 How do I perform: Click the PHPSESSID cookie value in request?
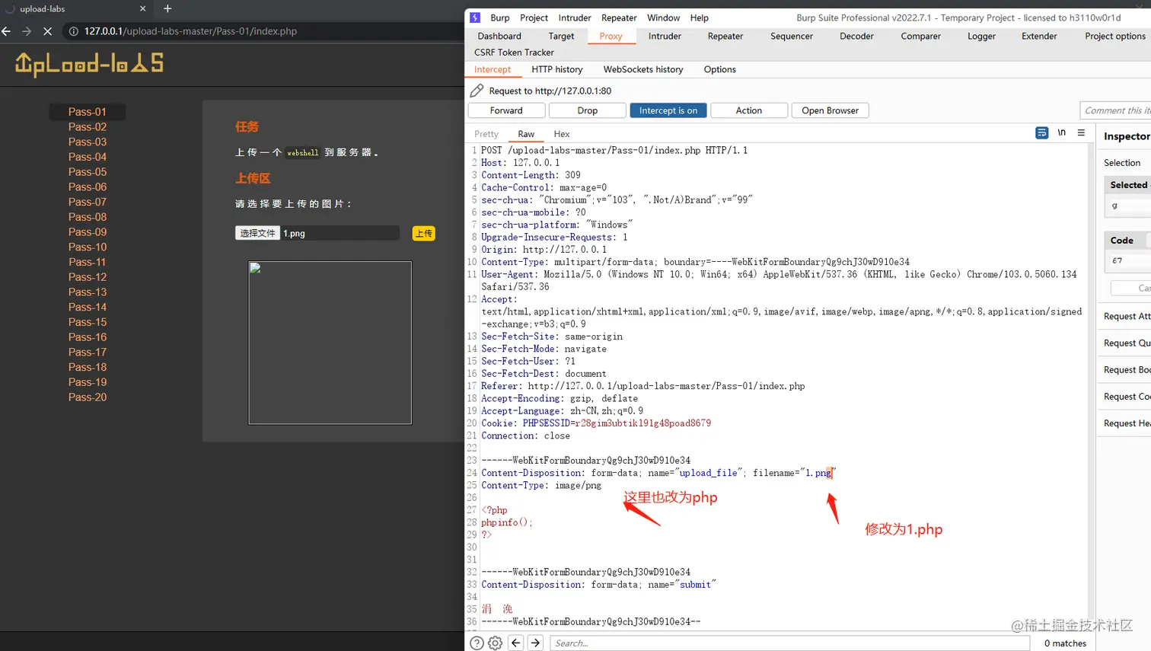pyautogui.click(x=642, y=423)
